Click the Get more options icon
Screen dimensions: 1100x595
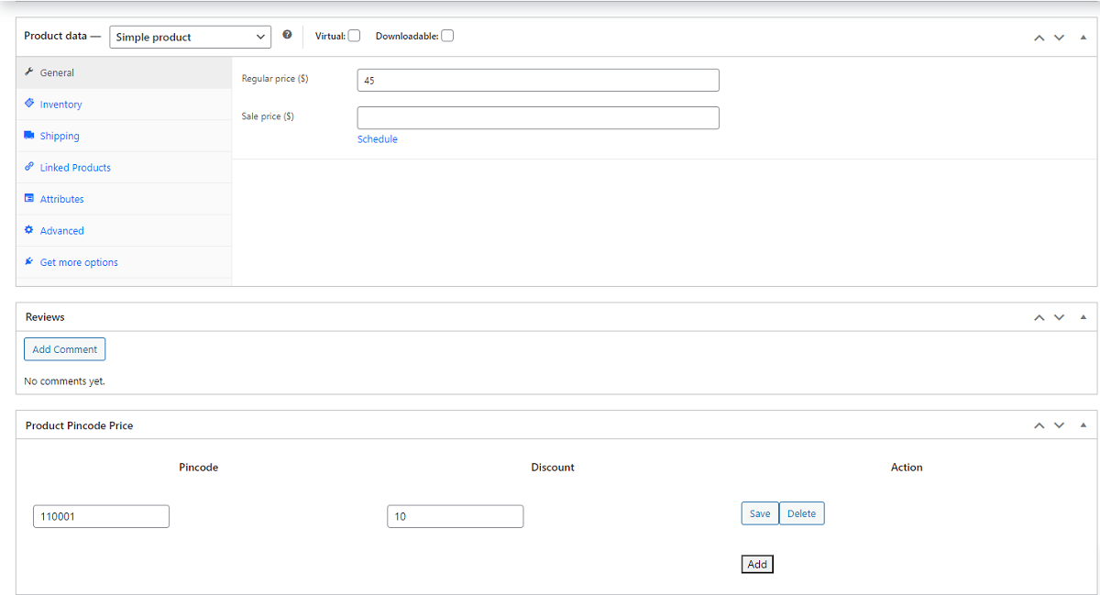click(x=28, y=261)
